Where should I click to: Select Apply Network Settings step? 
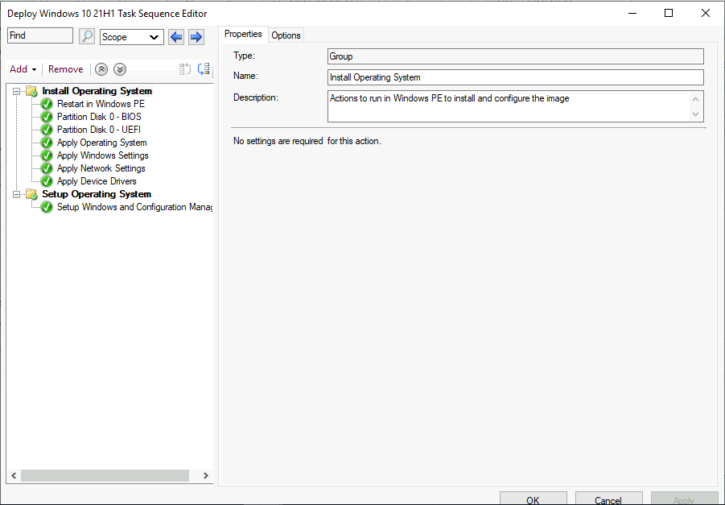(101, 169)
